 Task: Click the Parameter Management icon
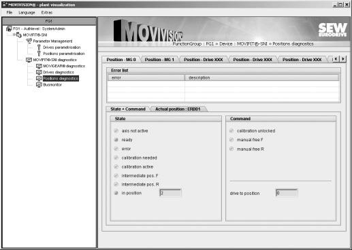click(x=29, y=41)
